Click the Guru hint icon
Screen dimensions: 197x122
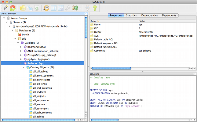88,8
